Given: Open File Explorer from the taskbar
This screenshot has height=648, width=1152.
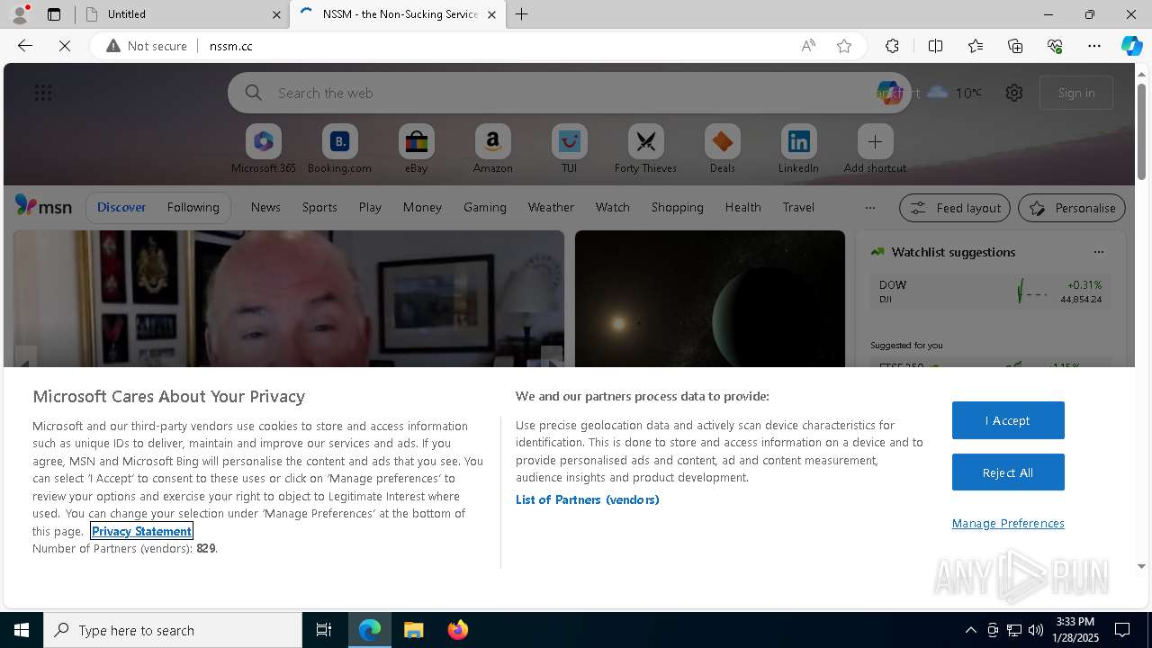Looking at the screenshot, I should coord(413,630).
